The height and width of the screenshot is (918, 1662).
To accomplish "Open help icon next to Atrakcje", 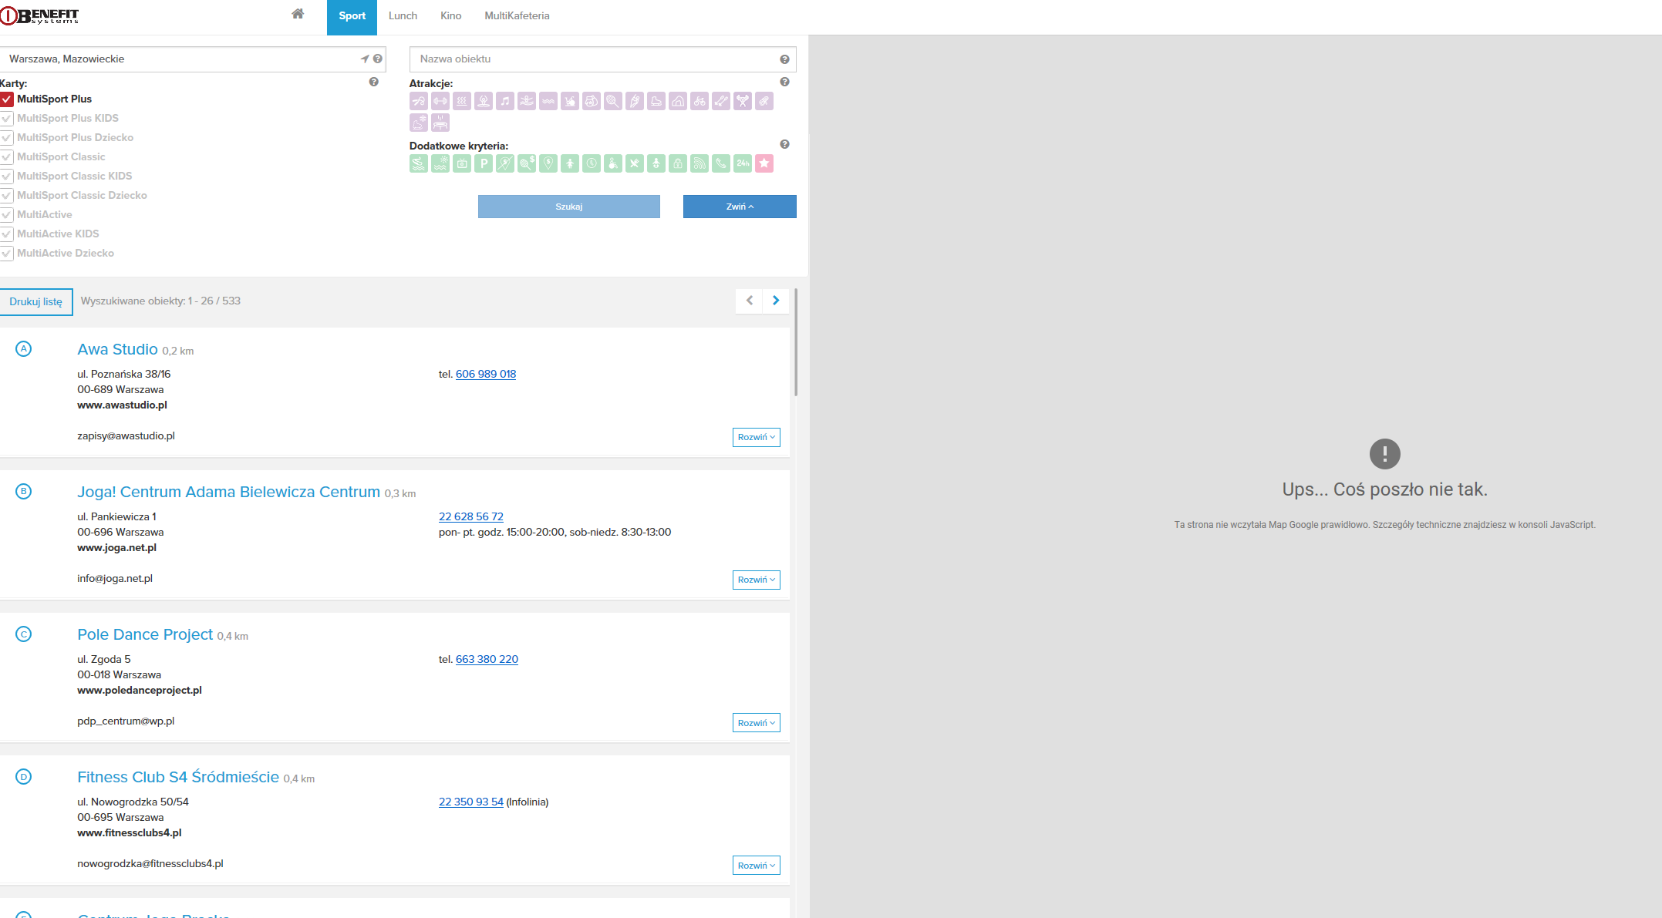I will point(784,82).
